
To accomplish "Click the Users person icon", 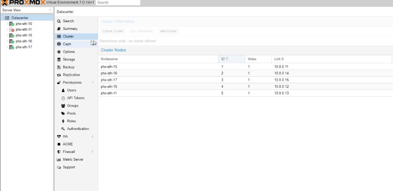I will pyautogui.click(x=63, y=91).
